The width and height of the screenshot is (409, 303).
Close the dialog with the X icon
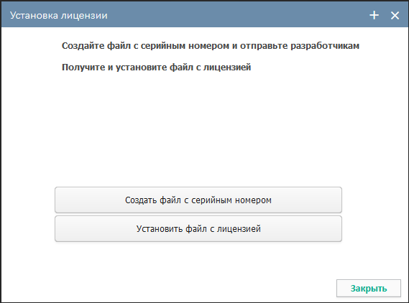pyautogui.click(x=395, y=15)
